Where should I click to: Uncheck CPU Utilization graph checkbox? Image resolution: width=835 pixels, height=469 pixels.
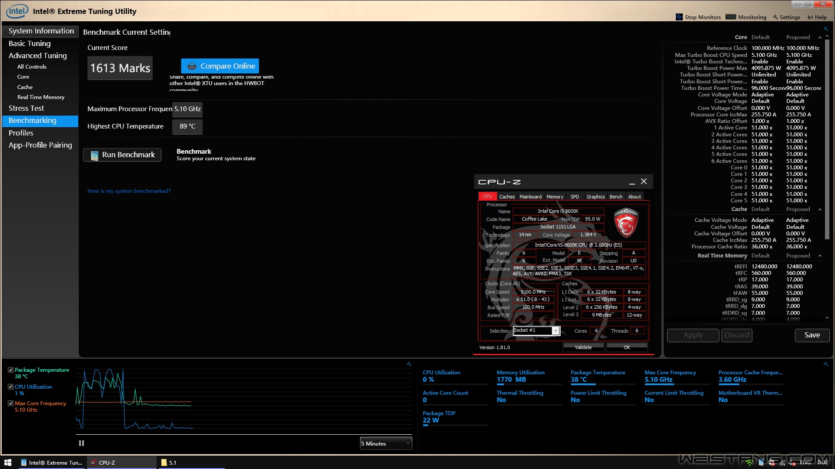click(x=10, y=386)
